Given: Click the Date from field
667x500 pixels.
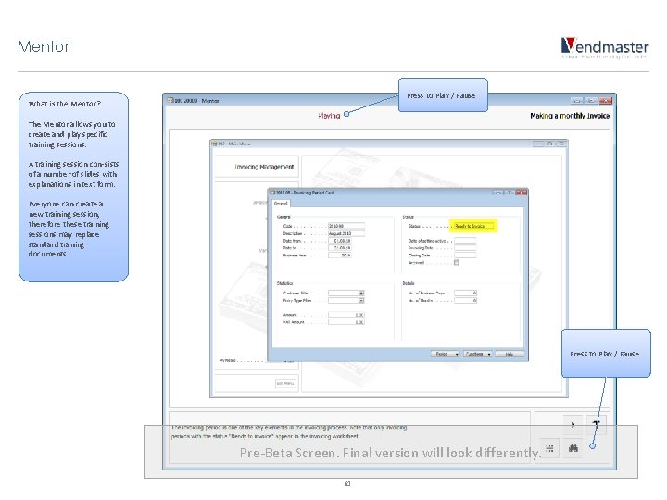Looking at the screenshot, I should point(339,241).
